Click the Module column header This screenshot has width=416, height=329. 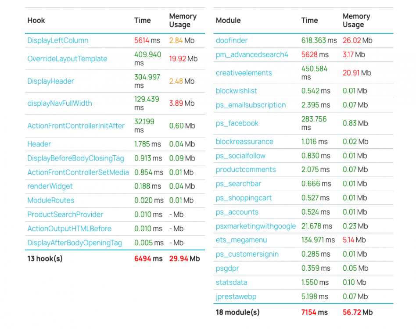click(x=228, y=21)
